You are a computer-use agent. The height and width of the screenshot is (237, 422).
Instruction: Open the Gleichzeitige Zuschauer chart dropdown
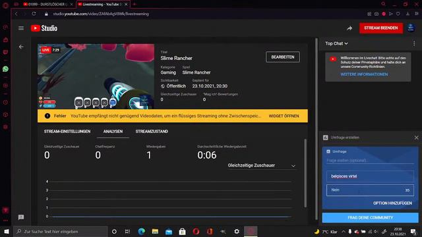[261, 165]
